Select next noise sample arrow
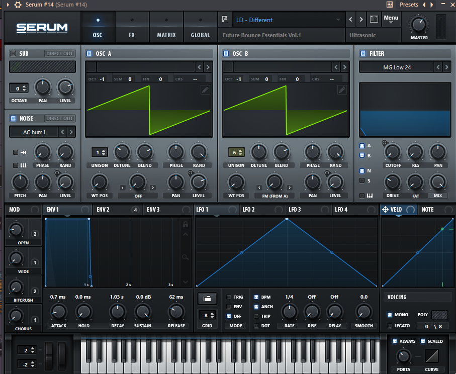The width and height of the screenshot is (456, 374). (x=71, y=132)
